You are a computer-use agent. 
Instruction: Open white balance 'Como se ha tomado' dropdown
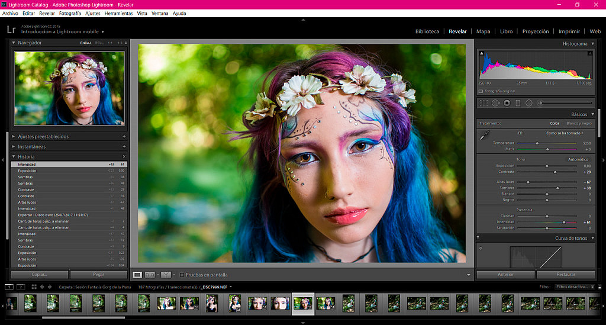pos(565,133)
